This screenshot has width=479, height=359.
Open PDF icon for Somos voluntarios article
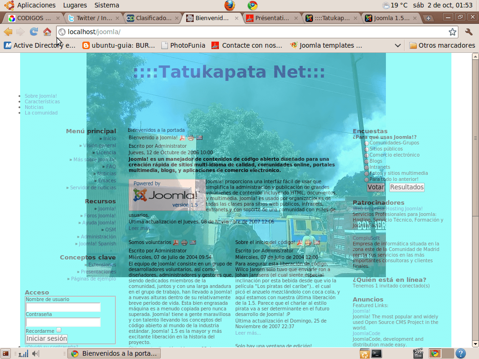coord(176,243)
